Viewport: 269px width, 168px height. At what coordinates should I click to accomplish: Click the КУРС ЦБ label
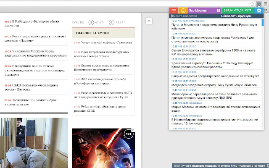point(78,22)
